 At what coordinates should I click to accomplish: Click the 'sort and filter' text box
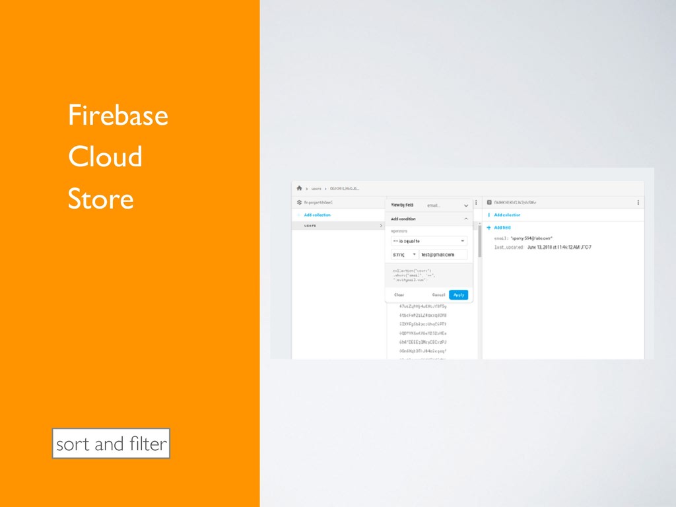[x=111, y=444]
